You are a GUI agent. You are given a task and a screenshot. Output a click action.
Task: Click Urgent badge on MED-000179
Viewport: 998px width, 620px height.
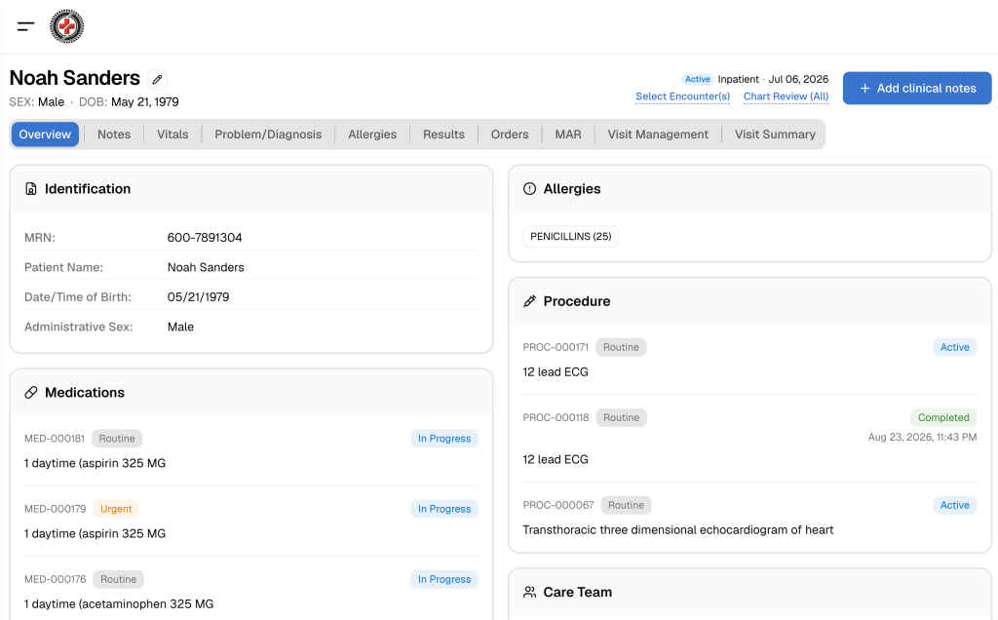[x=116, y=509]
